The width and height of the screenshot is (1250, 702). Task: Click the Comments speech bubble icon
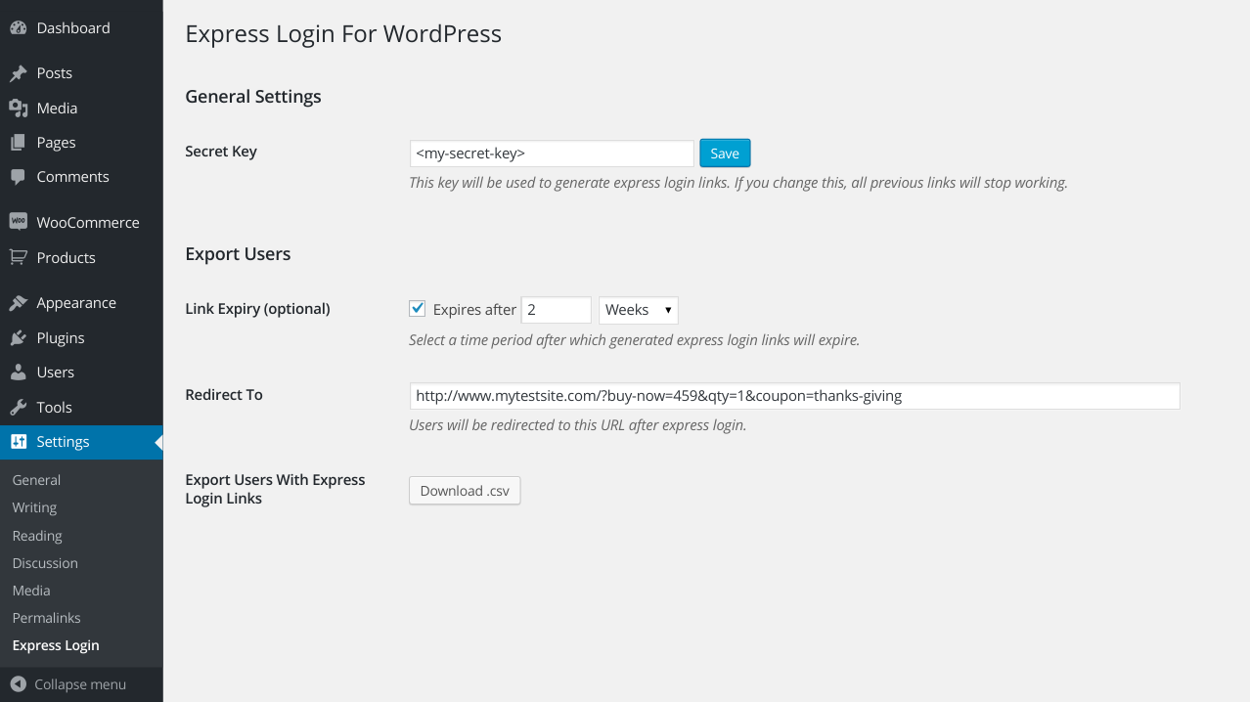pyautogui.click(x=18, y=177)
